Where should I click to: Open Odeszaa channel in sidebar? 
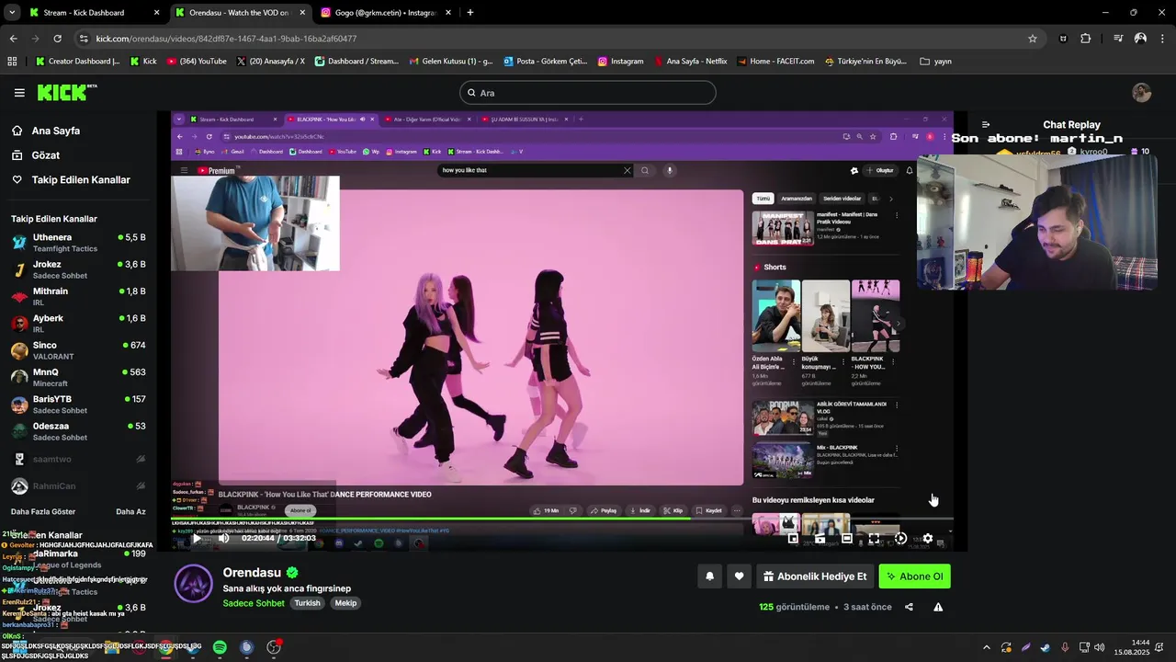(x=78, y=431)
